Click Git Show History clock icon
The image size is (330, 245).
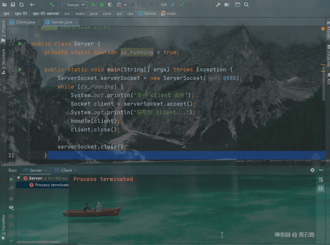tap(199, 5)
